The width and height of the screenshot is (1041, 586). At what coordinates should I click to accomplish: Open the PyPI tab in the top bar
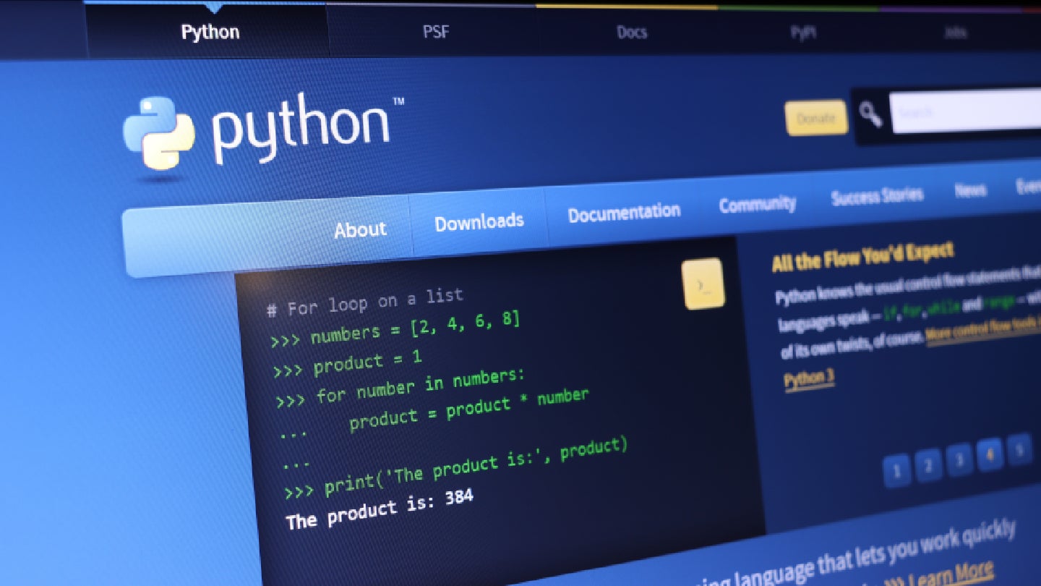click(802, 33)
